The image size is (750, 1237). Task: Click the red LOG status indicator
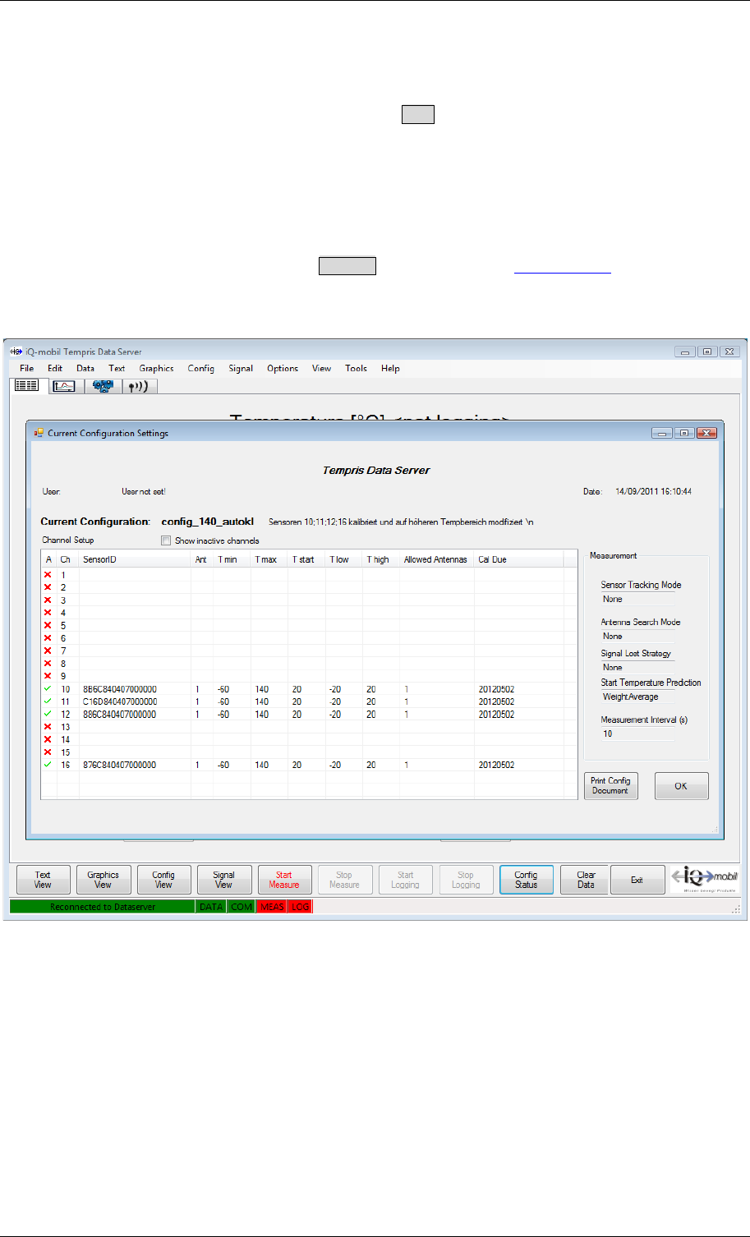coord(300,907)
